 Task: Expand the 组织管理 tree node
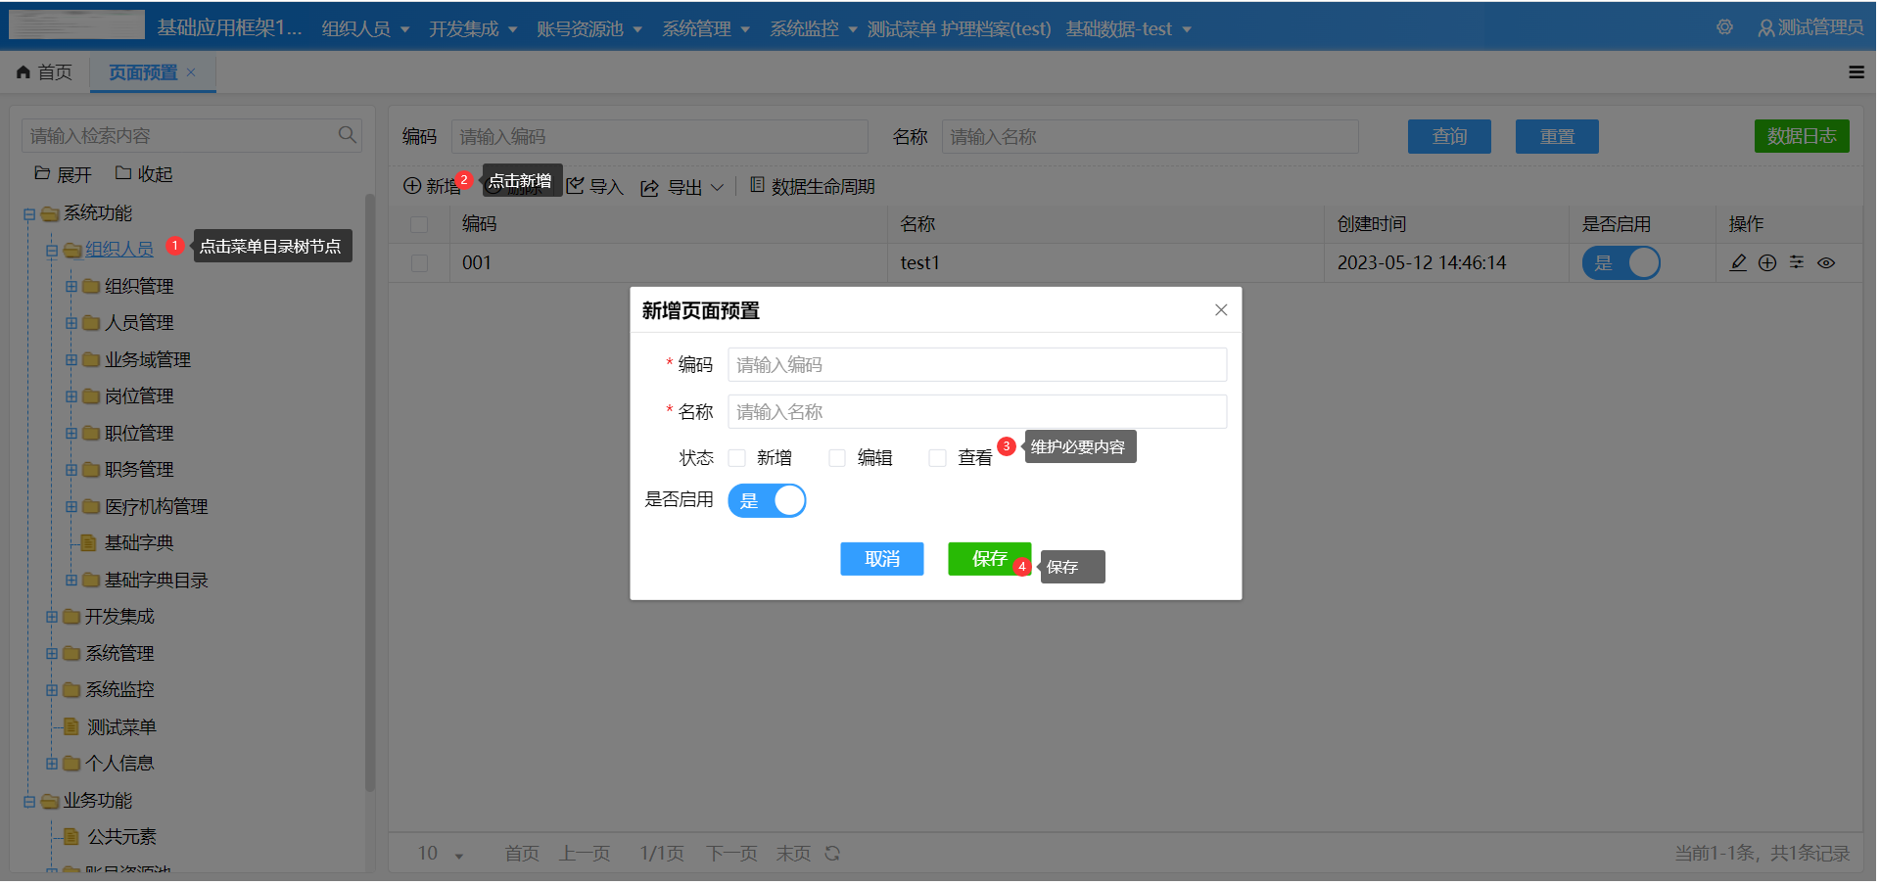(x=71, y=286)
